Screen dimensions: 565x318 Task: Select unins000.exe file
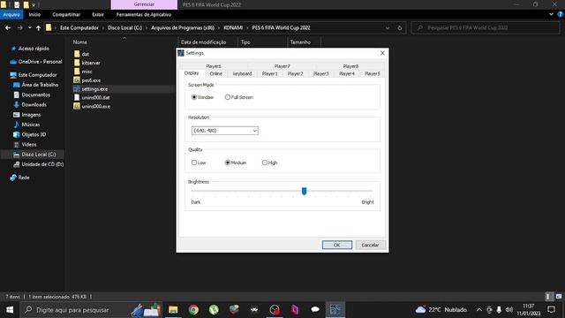point(96,106)
